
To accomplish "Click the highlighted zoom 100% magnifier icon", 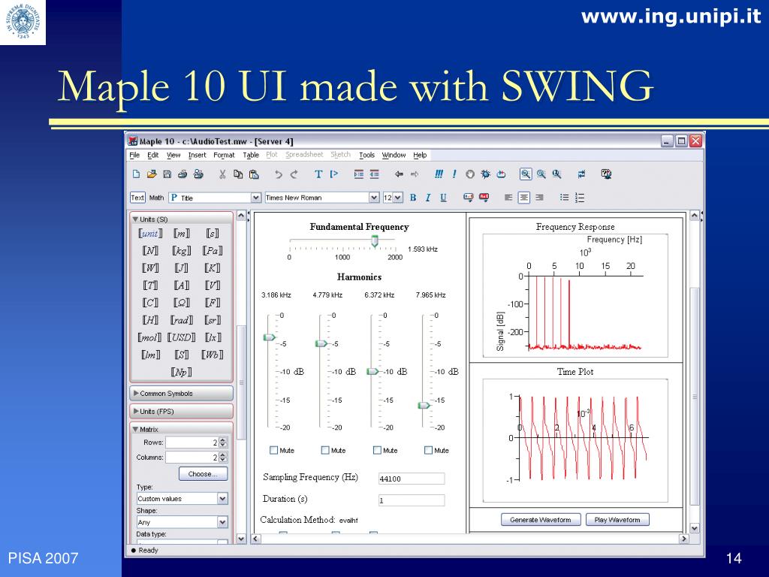I will [526, 174].
